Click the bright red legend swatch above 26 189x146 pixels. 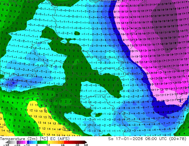pos(65,142)
